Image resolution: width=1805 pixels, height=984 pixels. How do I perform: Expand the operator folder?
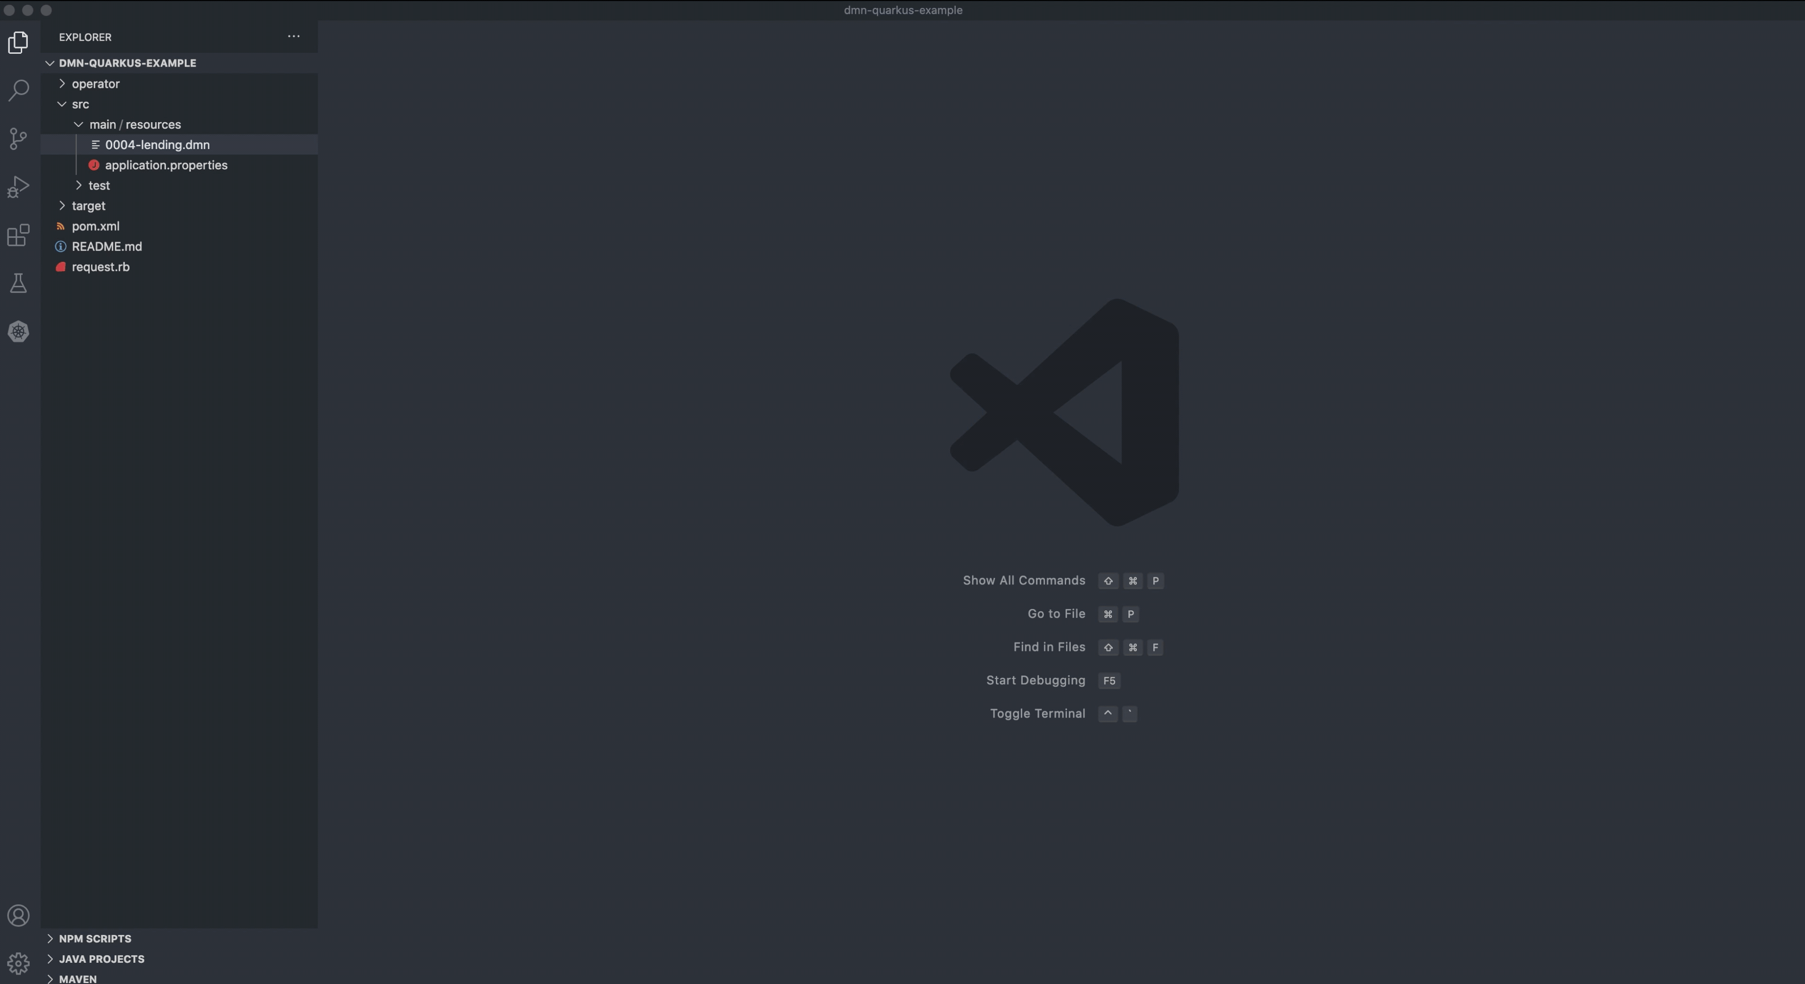click(x=95, y=83)
